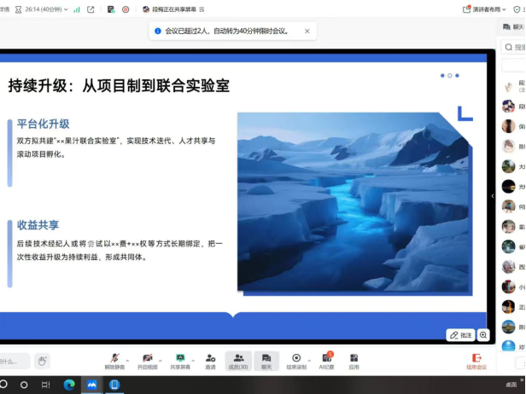Open the AI纪要 AI notes icon
The height and width of the screenshot is (394, 526).
tap(326, 358)
